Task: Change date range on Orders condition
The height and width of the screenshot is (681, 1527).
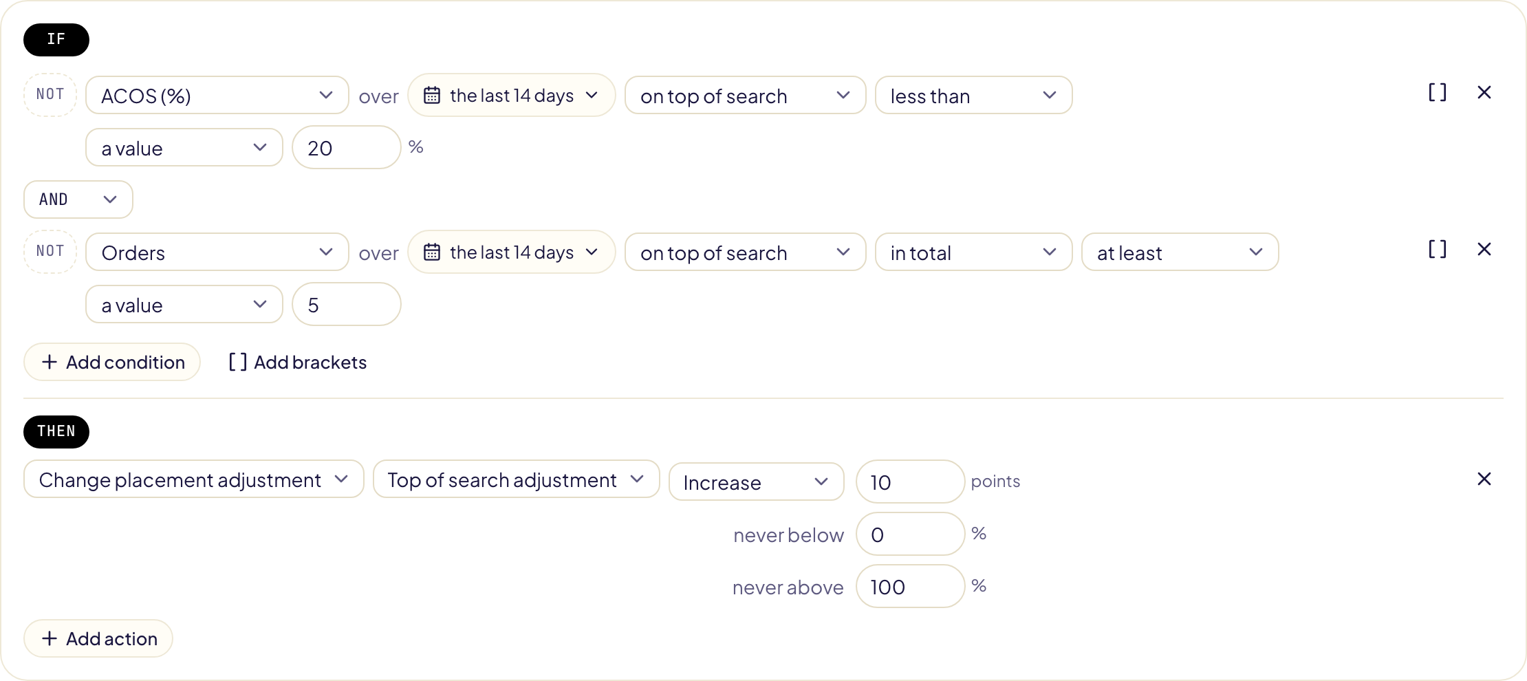Action: coord(512,252)
